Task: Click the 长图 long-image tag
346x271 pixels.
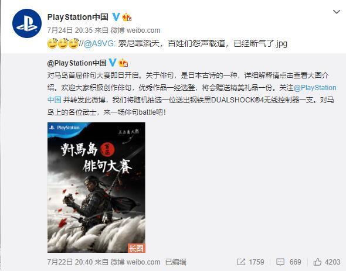Action: (x=137, y=248)
